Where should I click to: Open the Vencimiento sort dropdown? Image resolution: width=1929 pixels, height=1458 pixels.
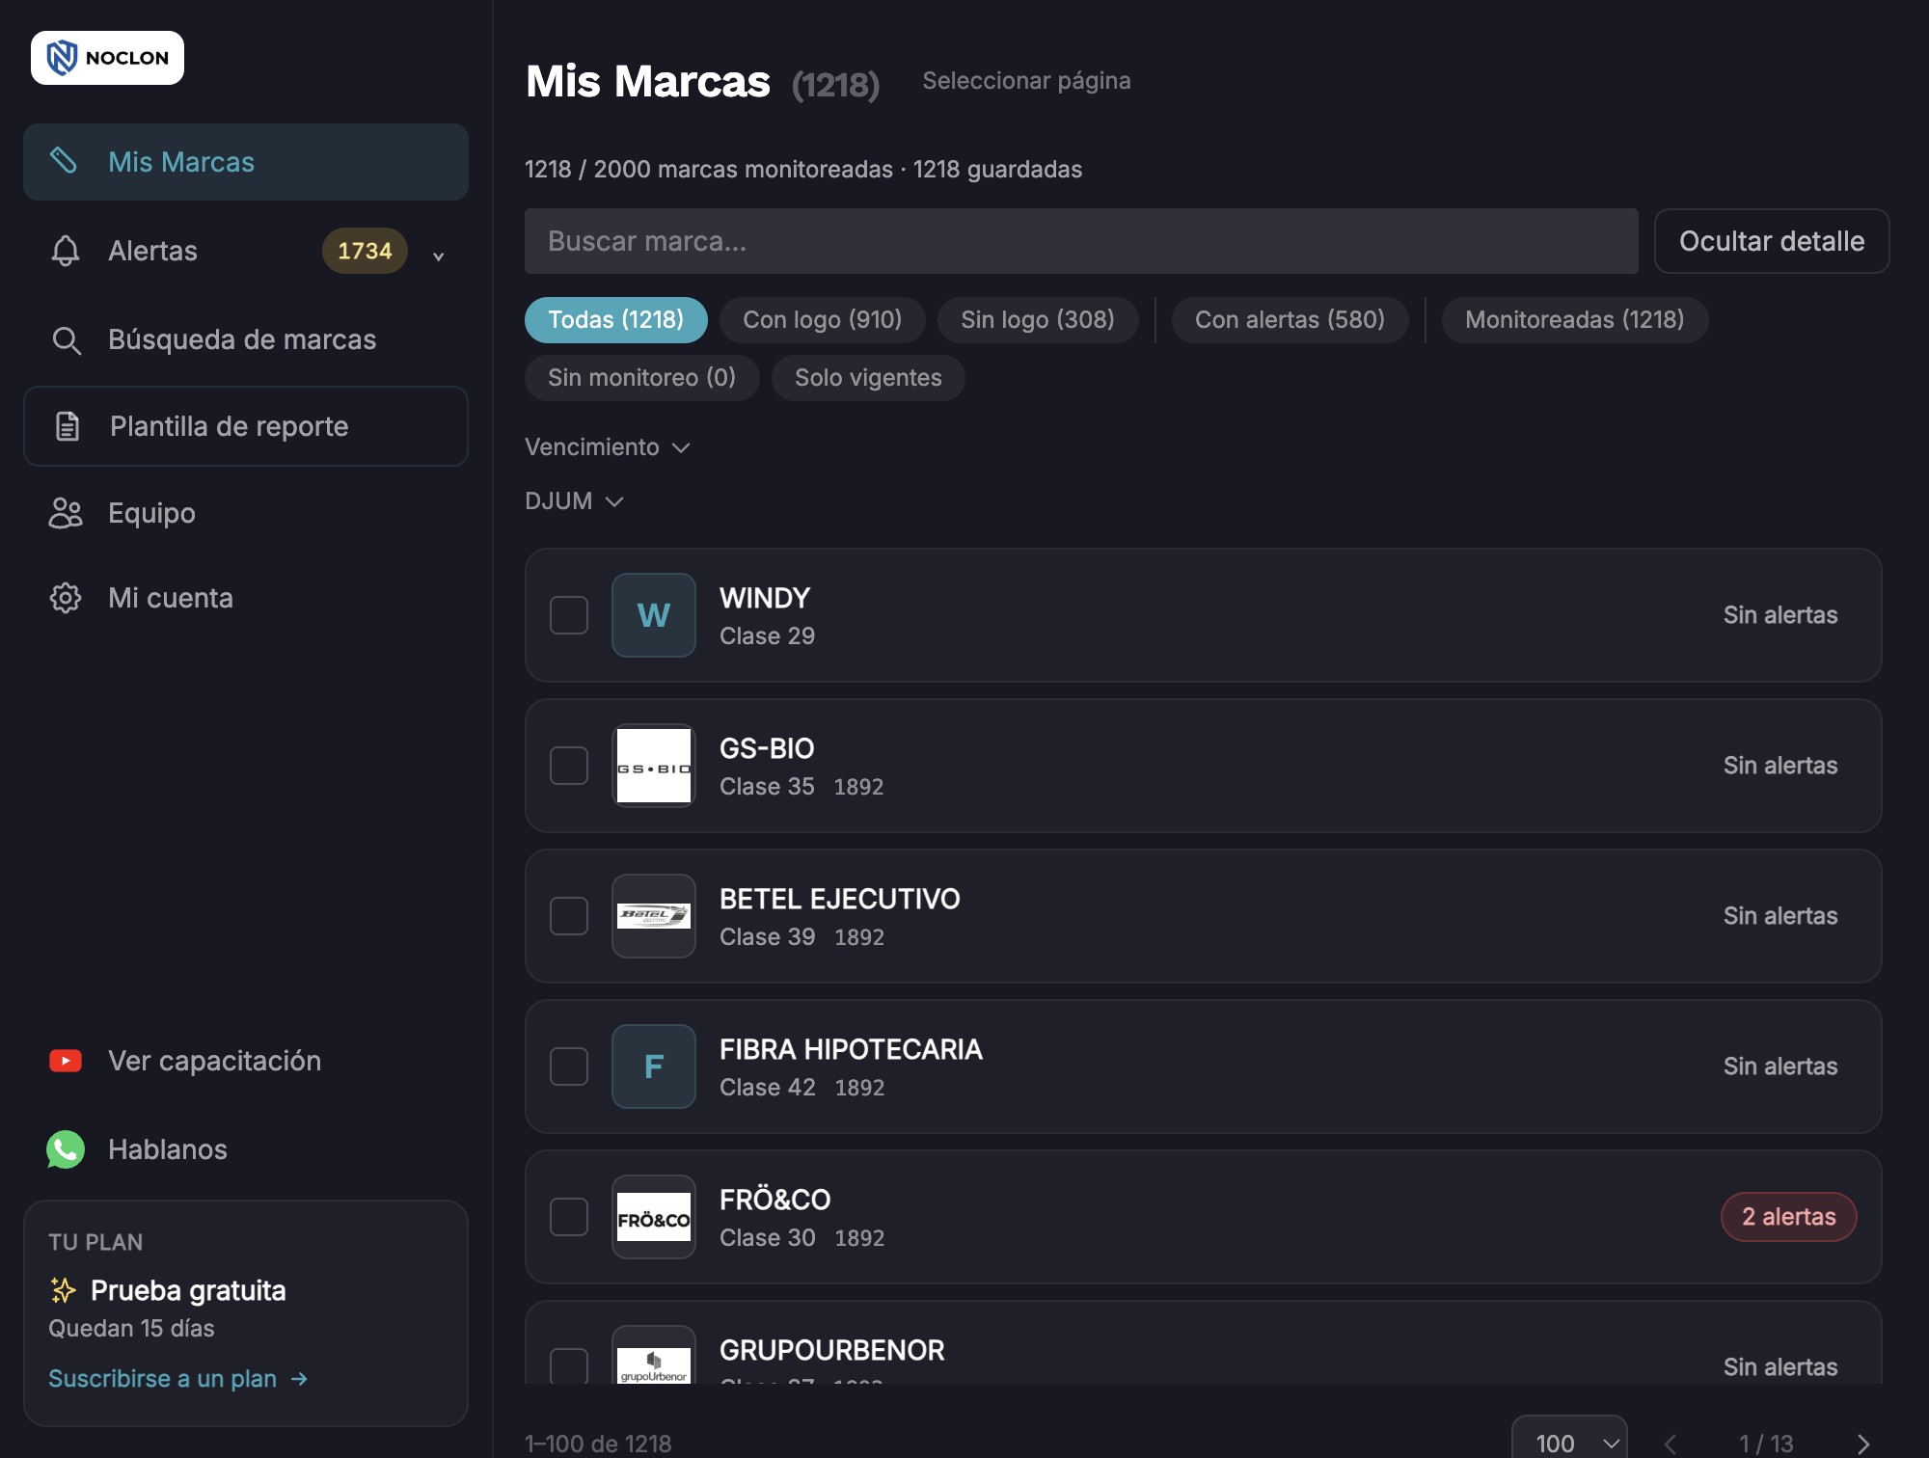tap(608, 447)
